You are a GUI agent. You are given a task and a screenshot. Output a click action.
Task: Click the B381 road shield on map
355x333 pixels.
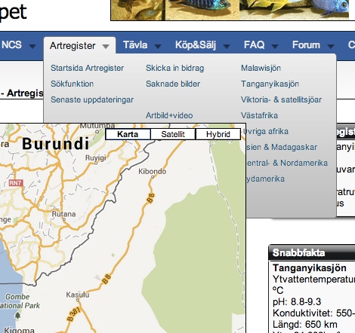(x=74, y=314)
